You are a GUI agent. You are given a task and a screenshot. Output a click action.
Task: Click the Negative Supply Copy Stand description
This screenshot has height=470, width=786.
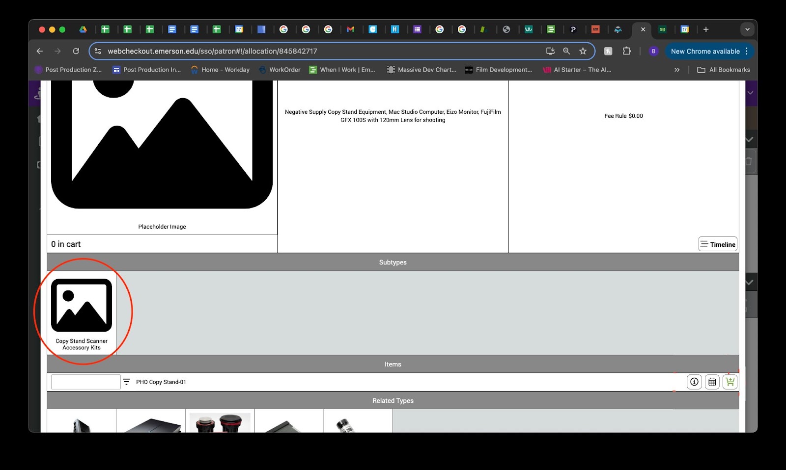pos(393,116)
